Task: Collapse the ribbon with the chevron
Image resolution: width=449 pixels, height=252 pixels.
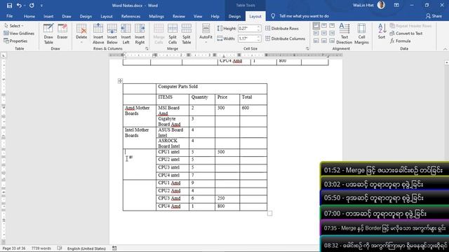Action: (445, 49)
